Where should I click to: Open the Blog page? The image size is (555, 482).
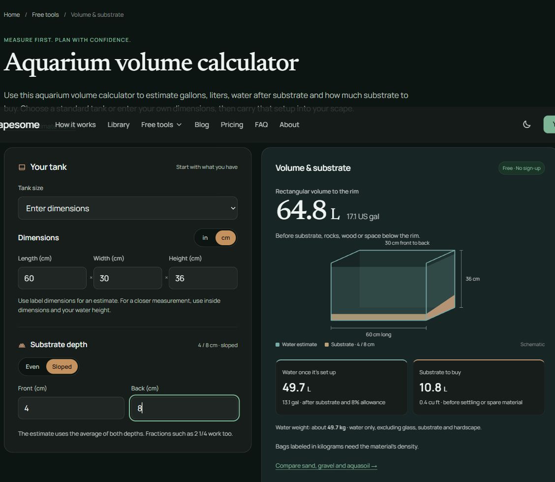pos(202,125)
